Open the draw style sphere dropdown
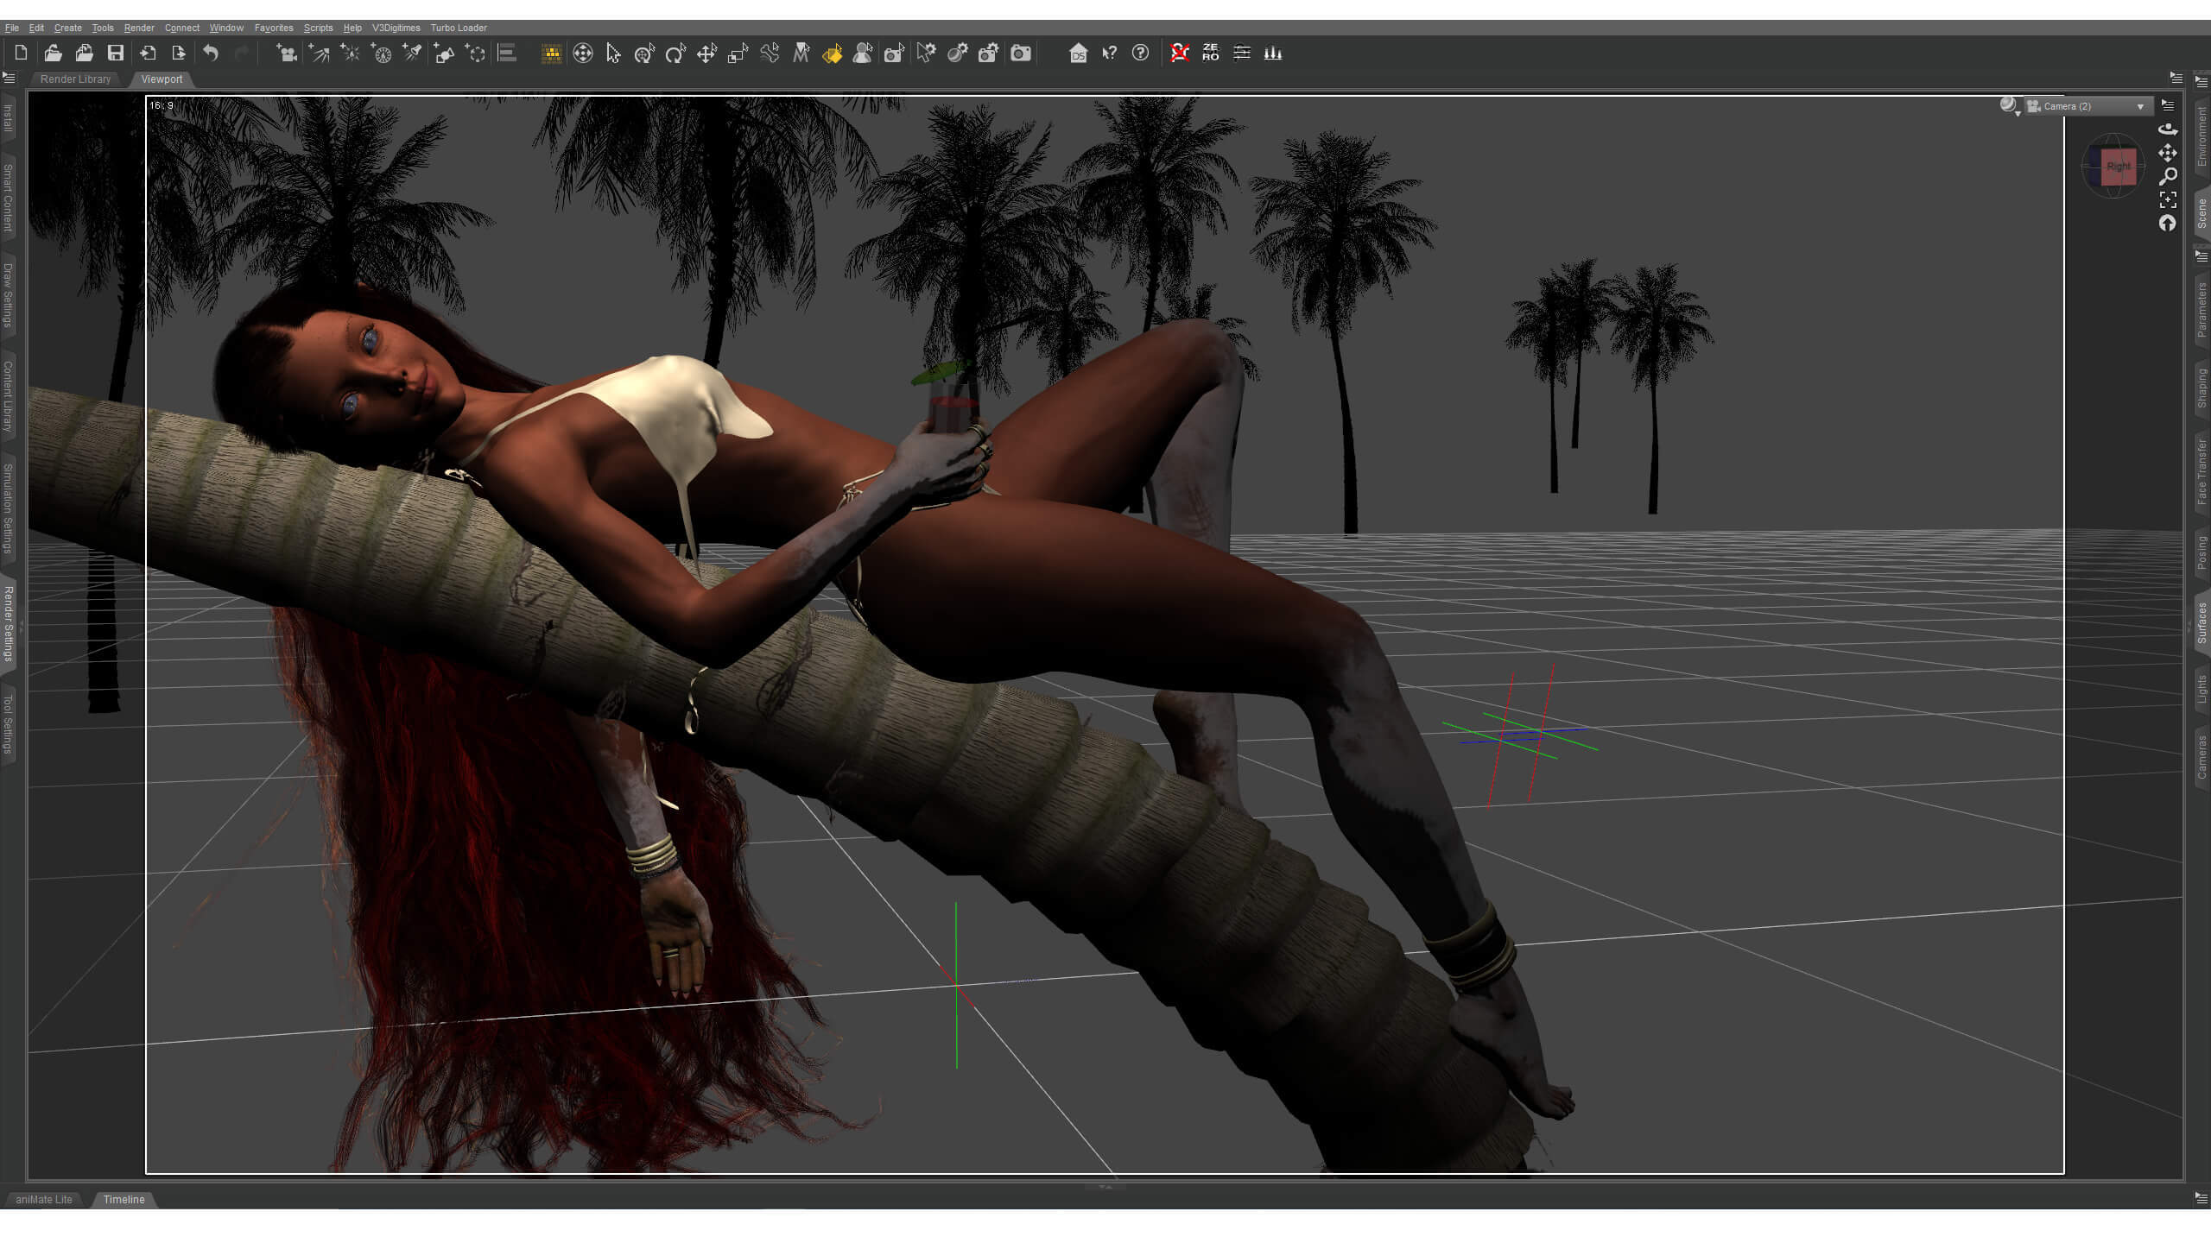Screen dimensions: 2211x1243 point(2010,106)
